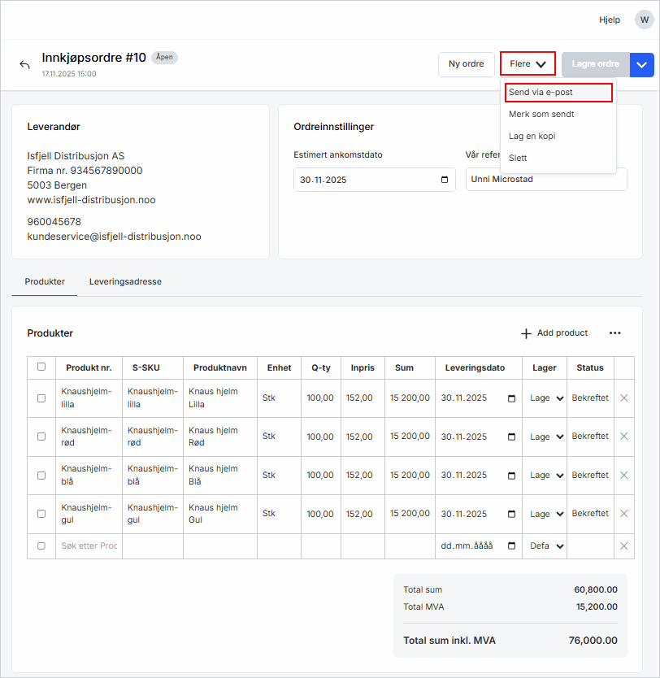Remove the Knaus hjelm Rød row
660x678 pixels.
point(623,437)
